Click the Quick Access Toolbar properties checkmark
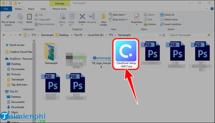Screen dimensions: 215x123 click(10, 3)
